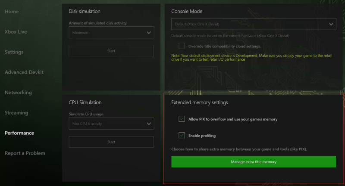This screenshot has width=345, height=186.
Task: Select the Performance menu item
Action: coord(19,133)
